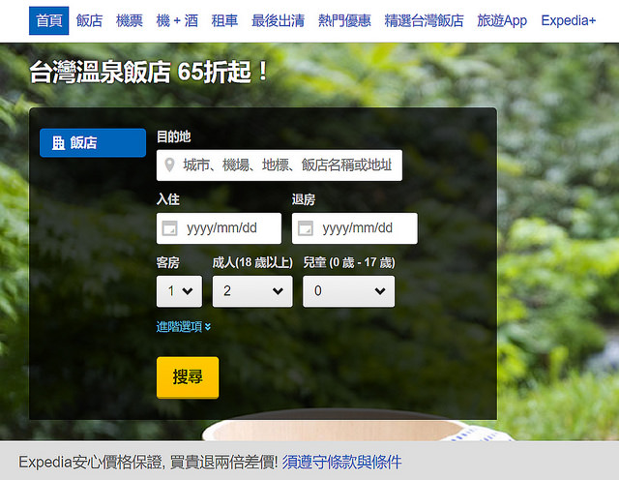619x480 pixels.
Task: Go to the 首頁 home tab
Action: point(48,20)
